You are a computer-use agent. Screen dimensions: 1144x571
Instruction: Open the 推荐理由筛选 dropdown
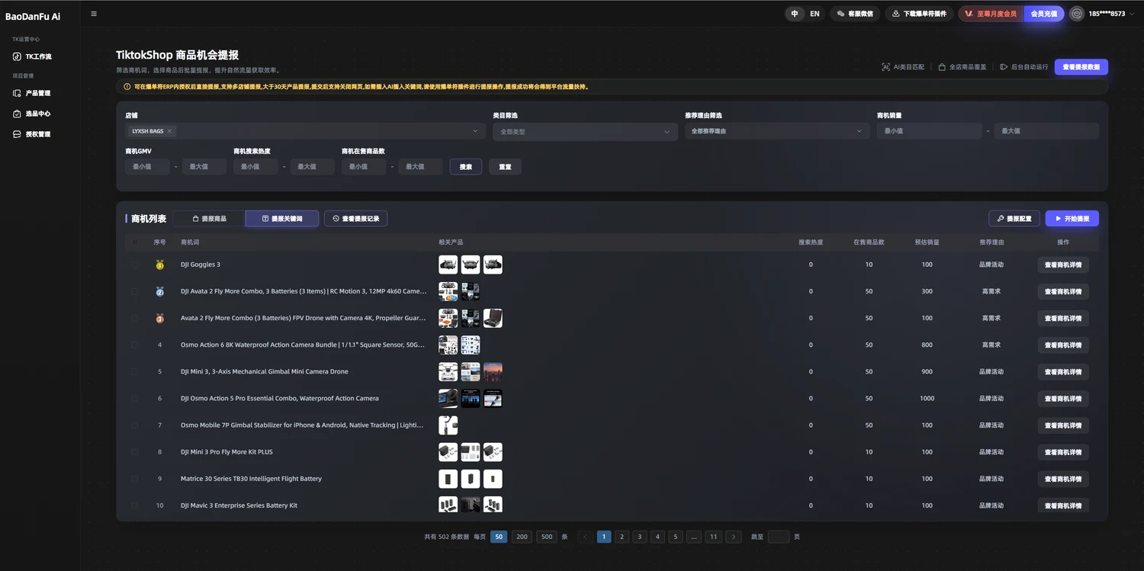click(x=777, y=131)
